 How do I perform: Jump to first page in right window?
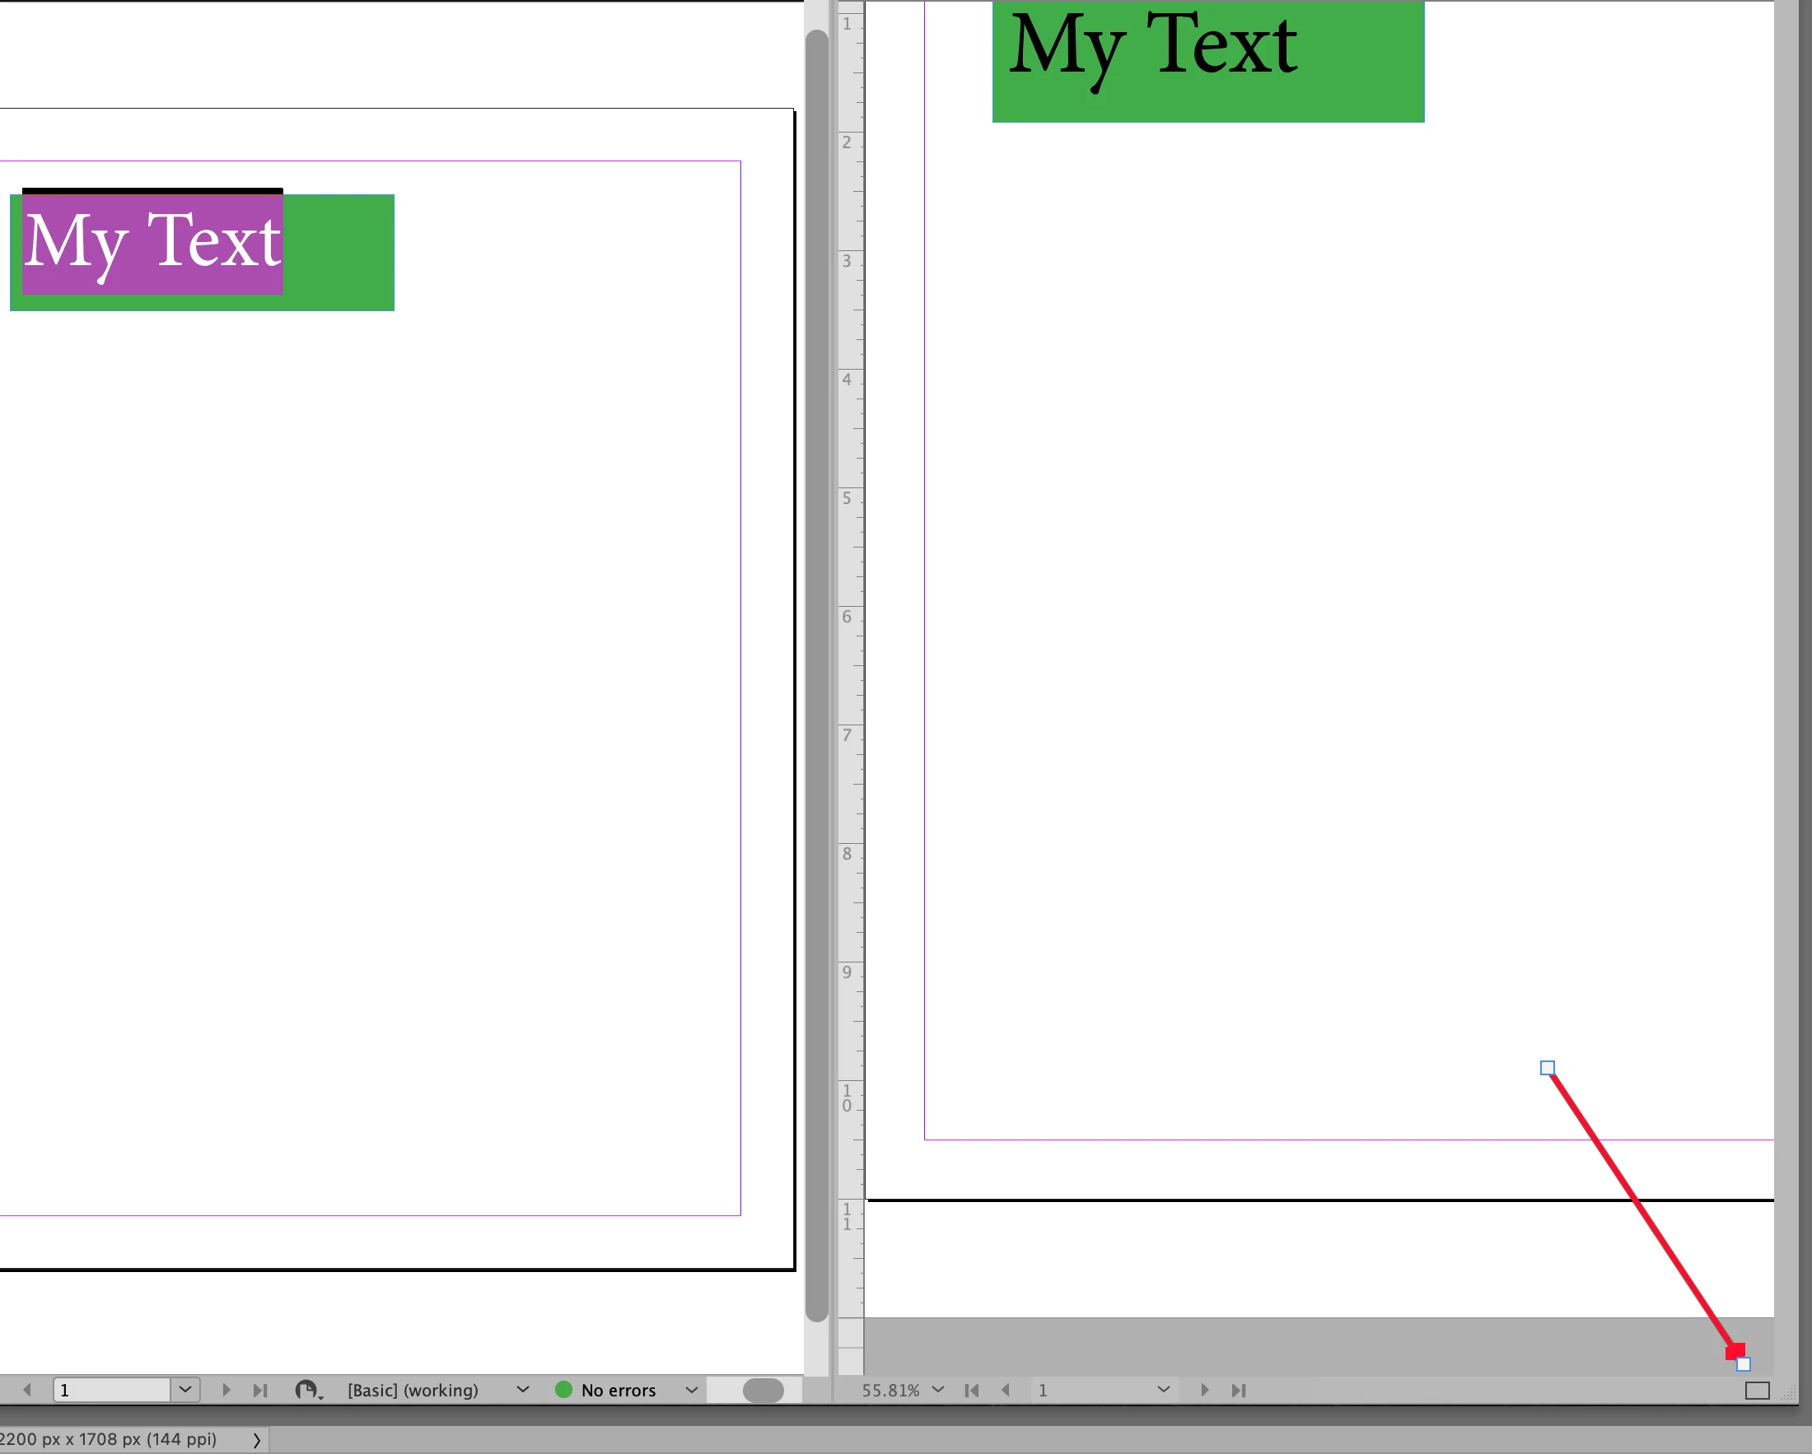(x=972, y=1390)
